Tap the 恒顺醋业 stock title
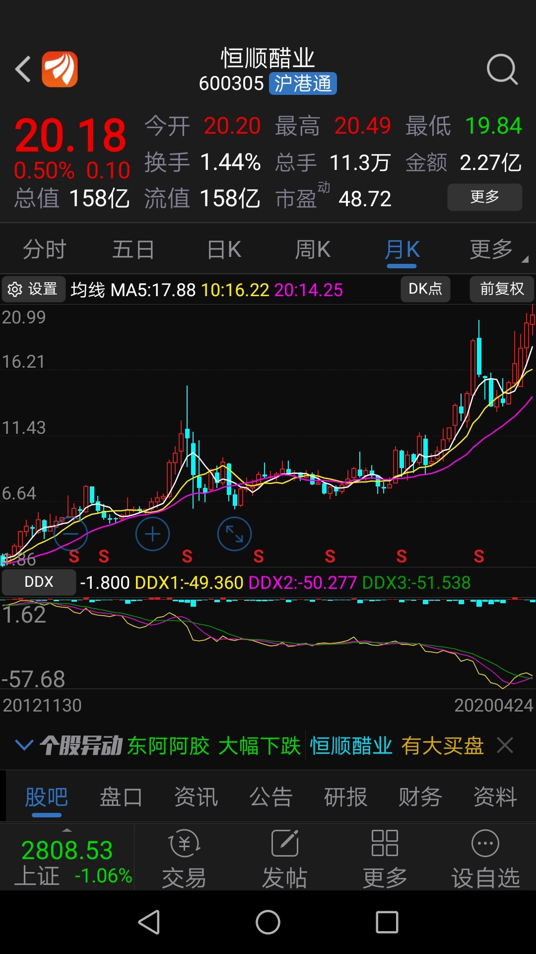Screen dimensions: 536x954 coord(268,58)
